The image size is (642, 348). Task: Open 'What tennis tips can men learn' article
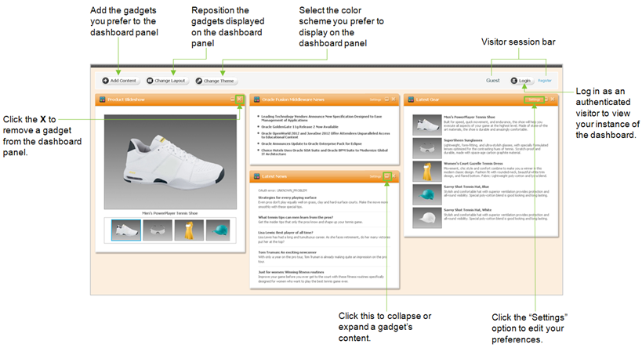coord(296,217)
